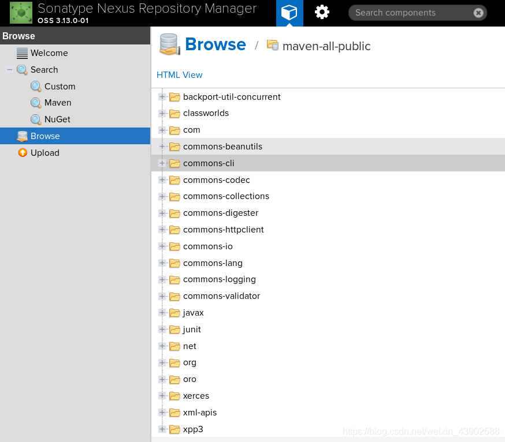Screen dimensions: 505x442
Task: Expand the commons-digester folder
Action: 162,213
